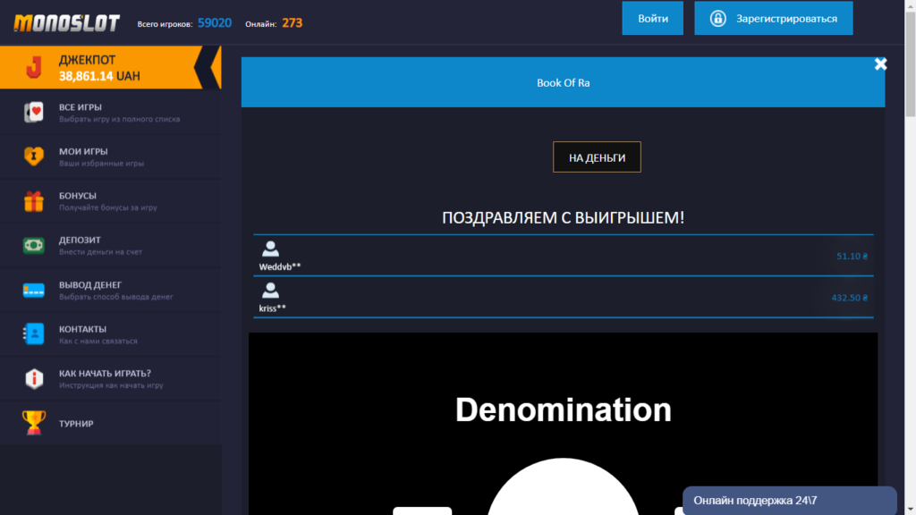
Task: Click the contacts address book icon
Action: click(34, 334)
